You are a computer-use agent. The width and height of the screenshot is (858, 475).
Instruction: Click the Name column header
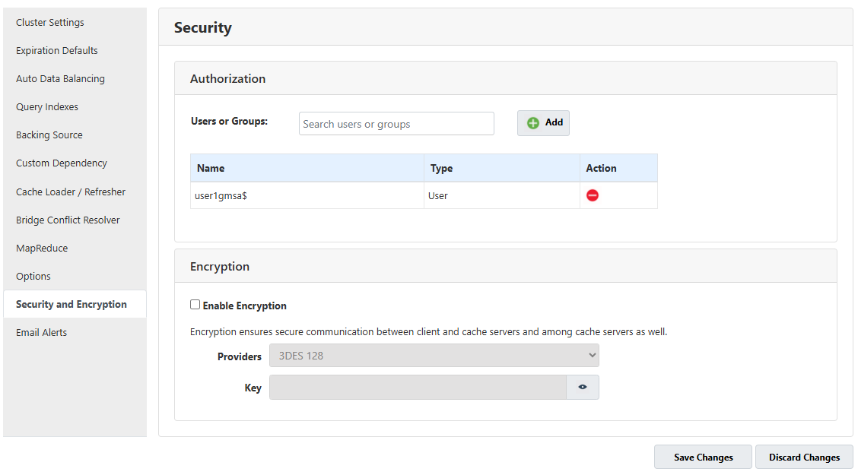tap(307, 168)
